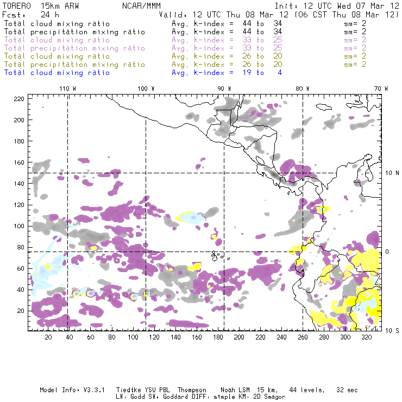Screen dimensions: 402x402
Task: Select the 'Fcst: 24 h' forecast label
Action: (x=30, y=15)
